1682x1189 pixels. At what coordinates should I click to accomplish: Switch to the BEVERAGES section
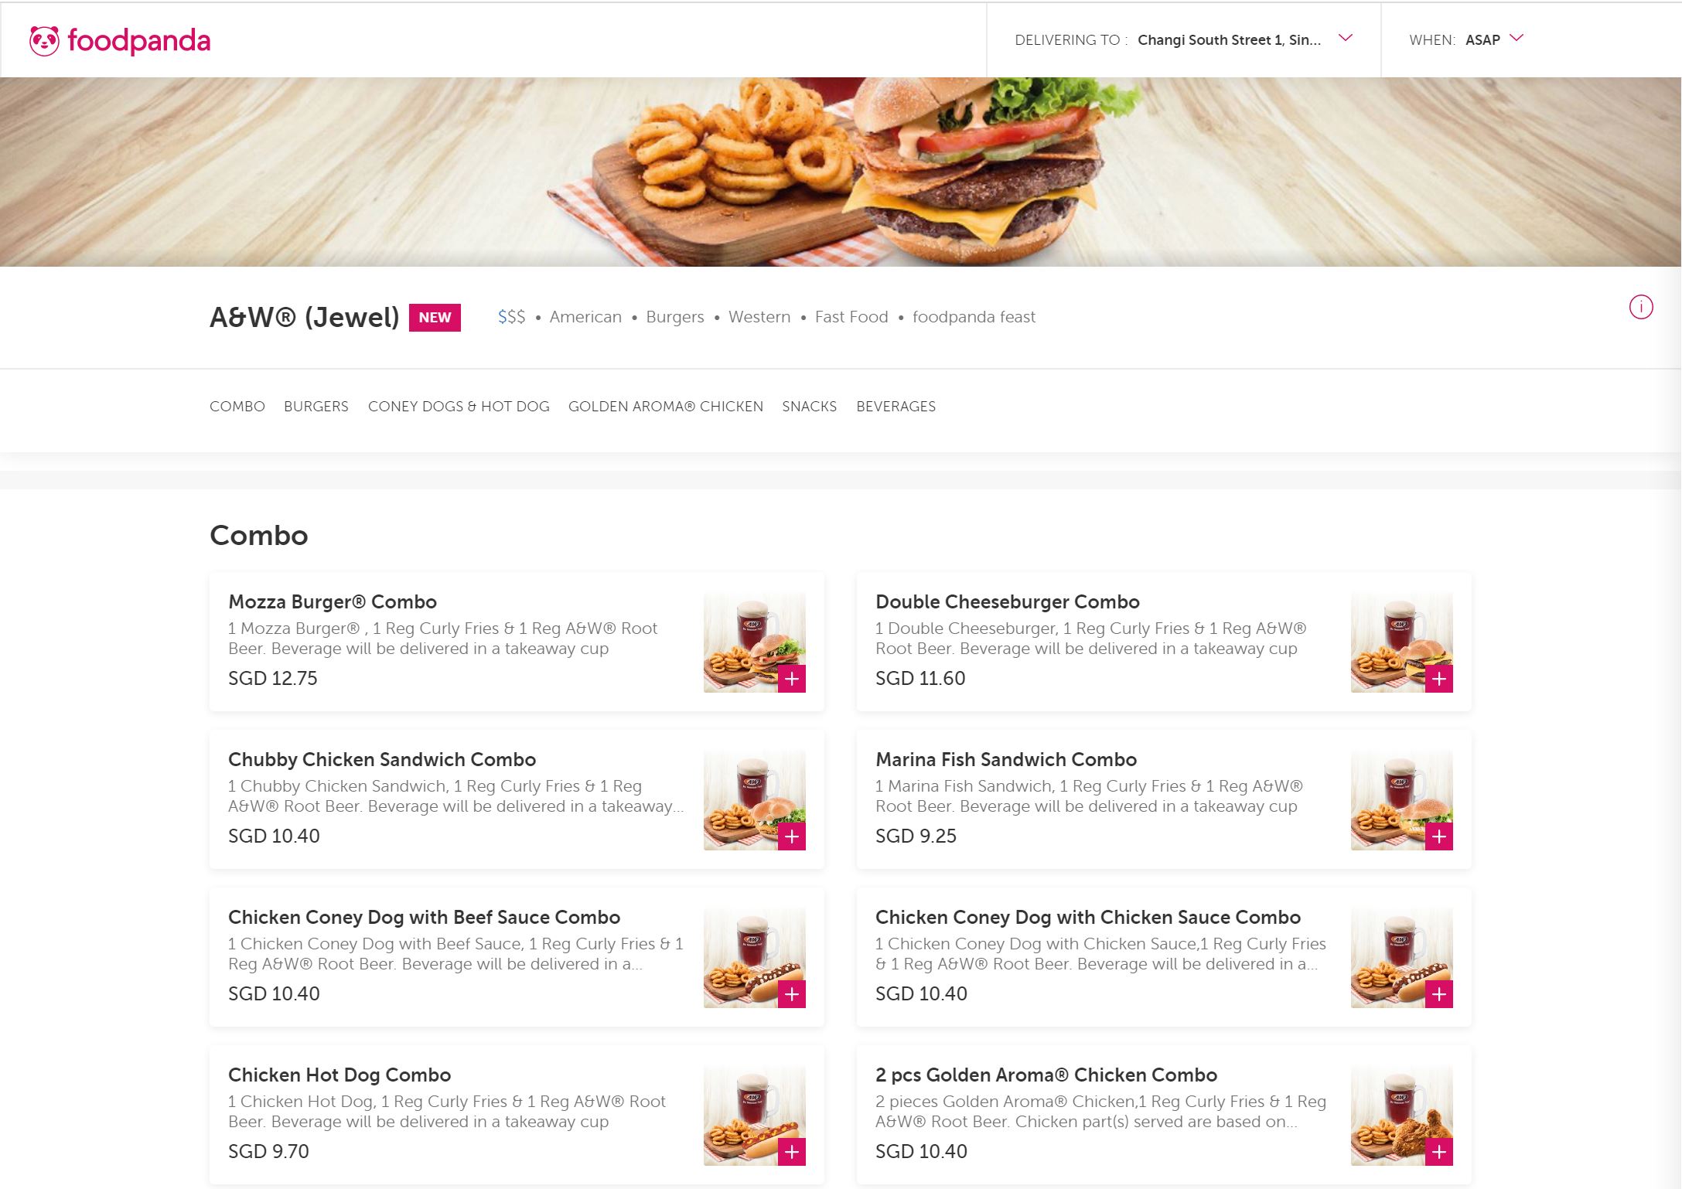[x=896, y=407]
